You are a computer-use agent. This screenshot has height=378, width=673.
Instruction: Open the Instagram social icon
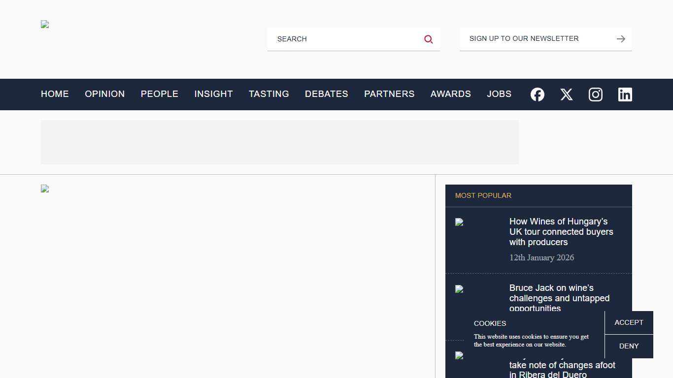click(596, 94)
